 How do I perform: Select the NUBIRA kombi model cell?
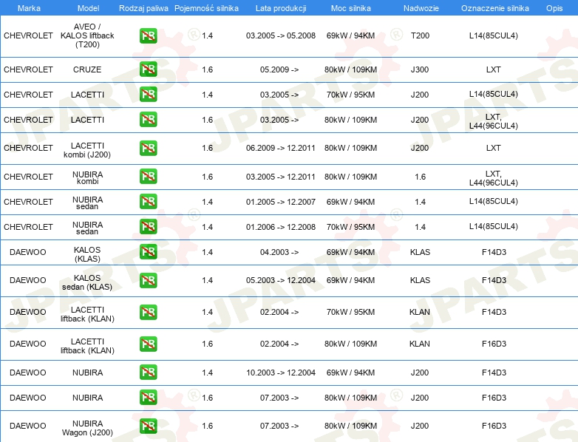pos(87,177)
